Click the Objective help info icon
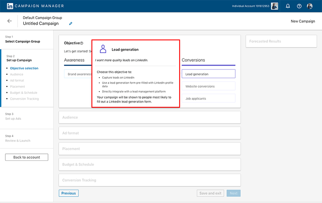 coord(81,43)
